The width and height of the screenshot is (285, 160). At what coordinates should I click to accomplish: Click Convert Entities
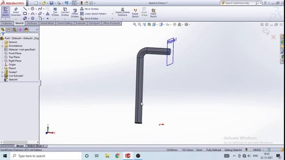[65, 12]
